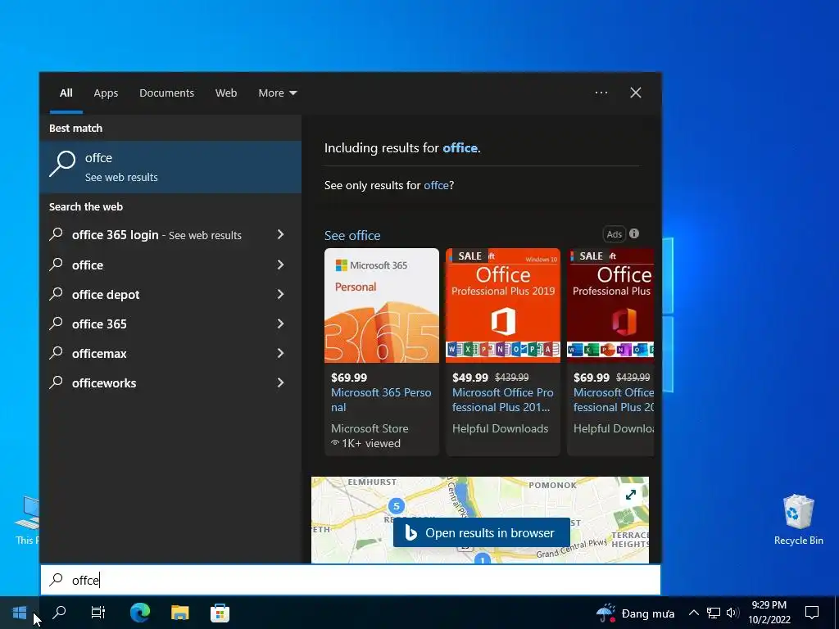Click the Best match header text

(x=75, y=129)
